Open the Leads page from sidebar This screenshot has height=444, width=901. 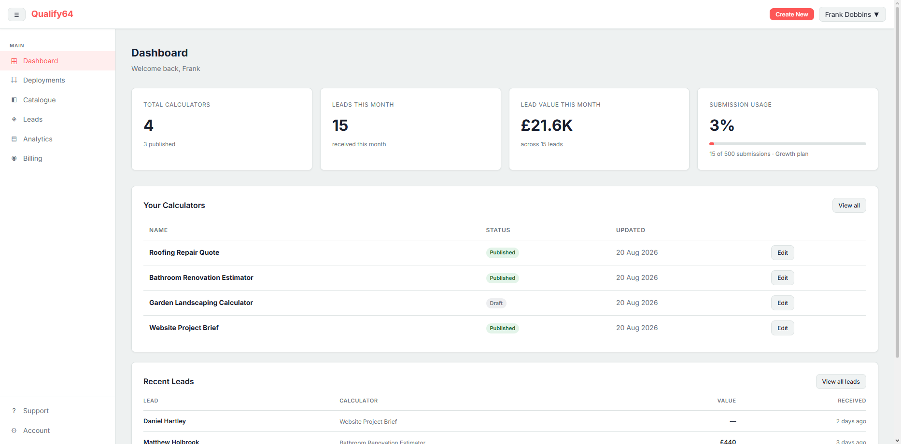coord(57,119)
